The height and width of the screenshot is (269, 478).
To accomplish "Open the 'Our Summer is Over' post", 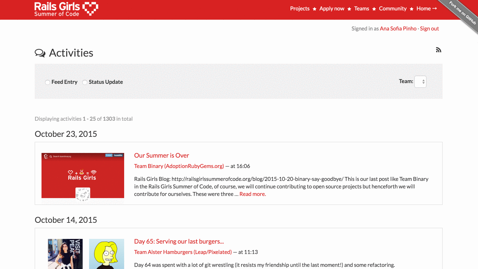I will (x=161, y=155).
